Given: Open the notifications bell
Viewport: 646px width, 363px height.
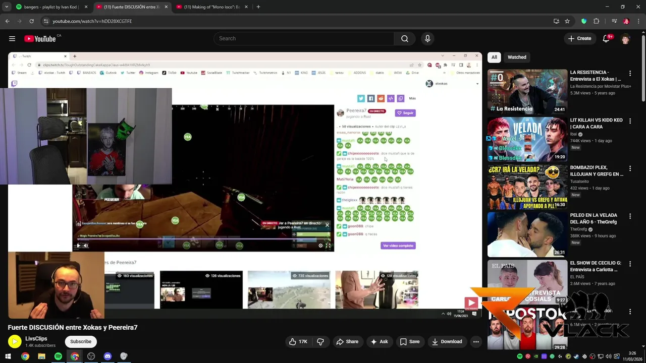Looking at the screenshot, I should (x=607, y=39).
